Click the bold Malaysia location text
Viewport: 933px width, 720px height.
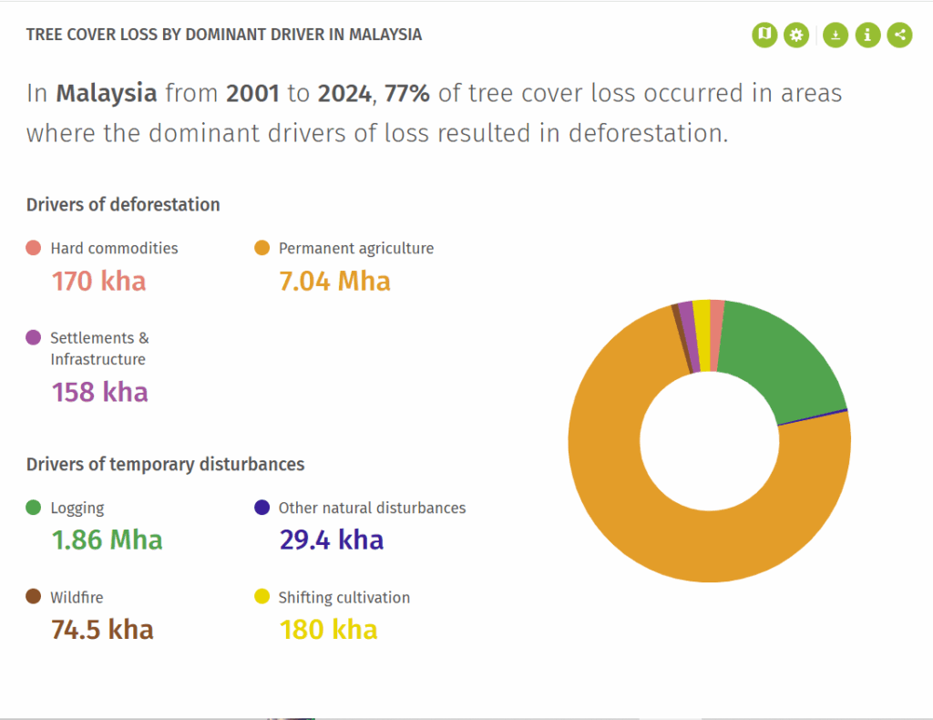pos(107,94)
